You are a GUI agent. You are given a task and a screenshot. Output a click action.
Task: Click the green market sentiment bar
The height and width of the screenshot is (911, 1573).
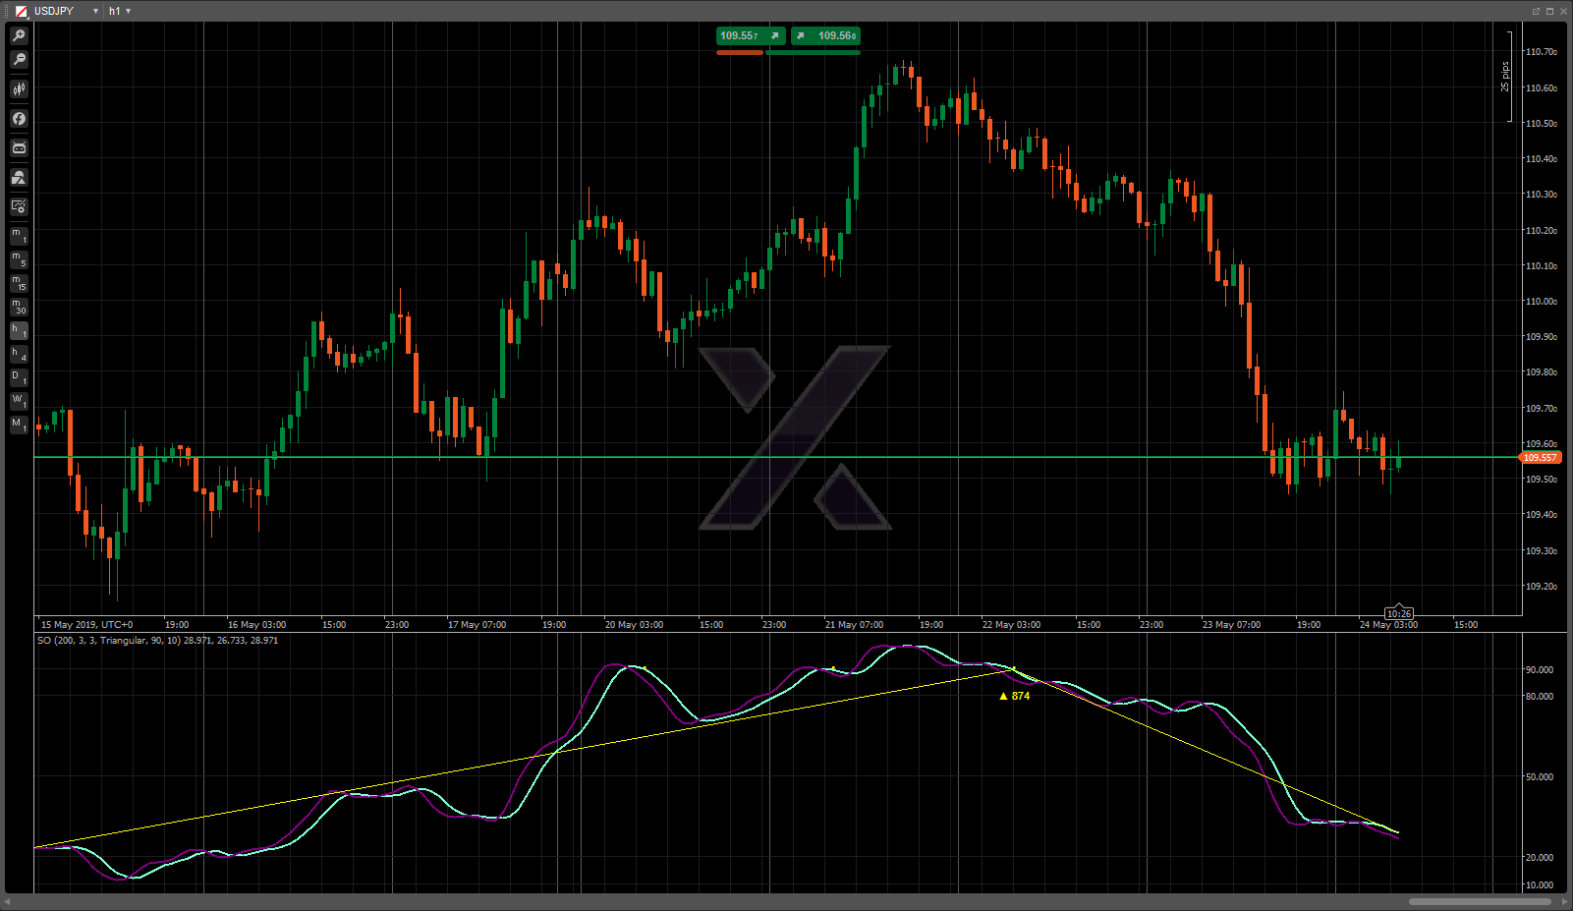813,52
